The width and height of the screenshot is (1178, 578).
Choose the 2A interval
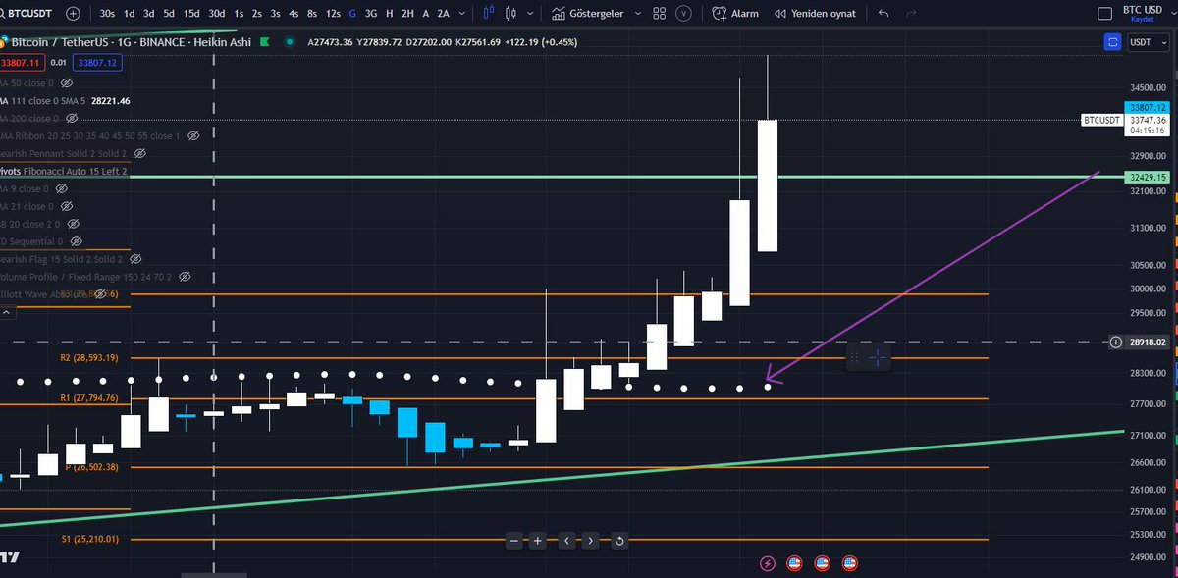(443, 14)
